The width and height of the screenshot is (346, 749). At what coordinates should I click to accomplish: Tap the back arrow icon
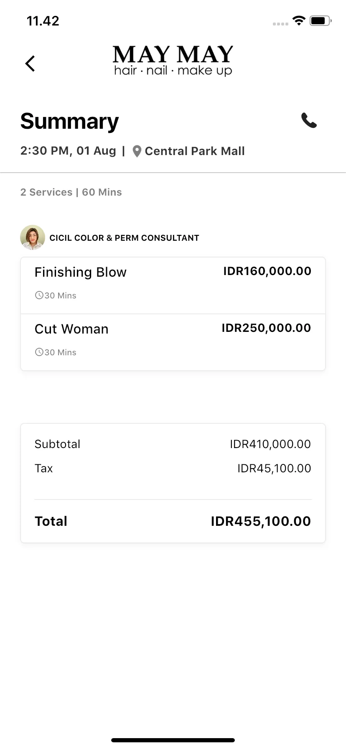(30, 64)
